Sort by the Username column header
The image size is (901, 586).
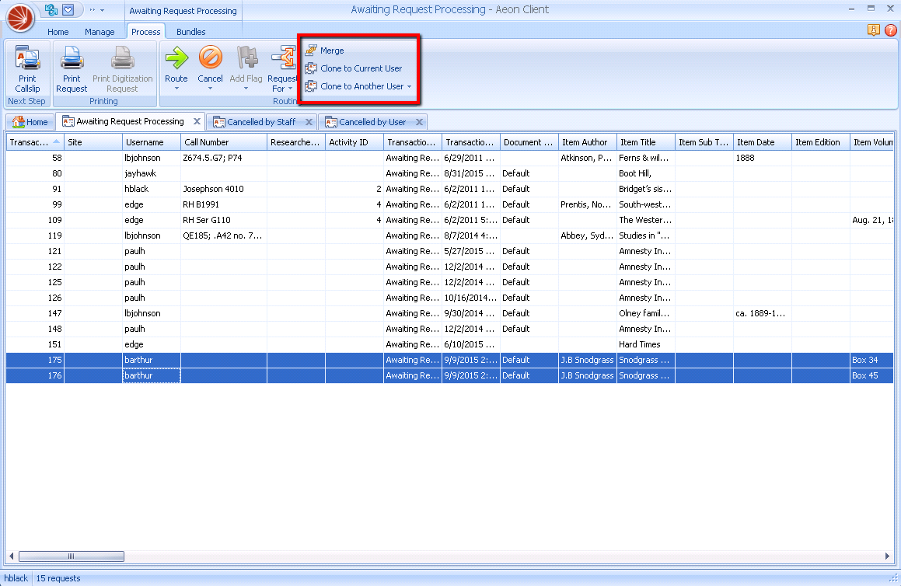(x=151, y=142)
